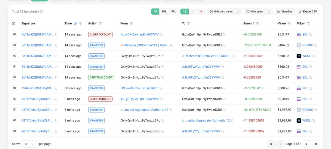Viewport: 331px width, 149px height.
Task: Copy SOL token in the $0.3419 row
Action: tap(311, 99)
